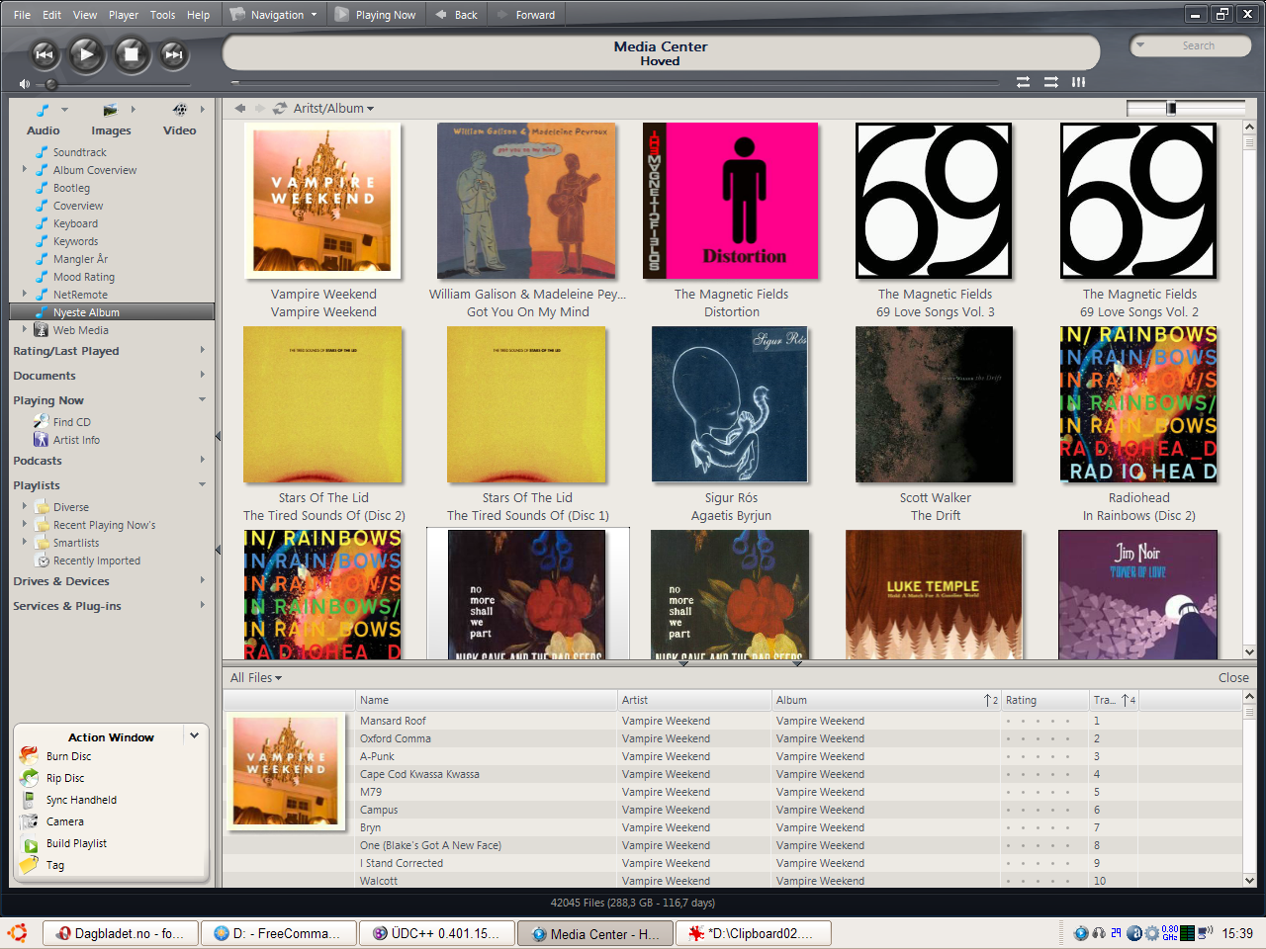
Task: Click the volume speaker icon
Action: point(24,84)
